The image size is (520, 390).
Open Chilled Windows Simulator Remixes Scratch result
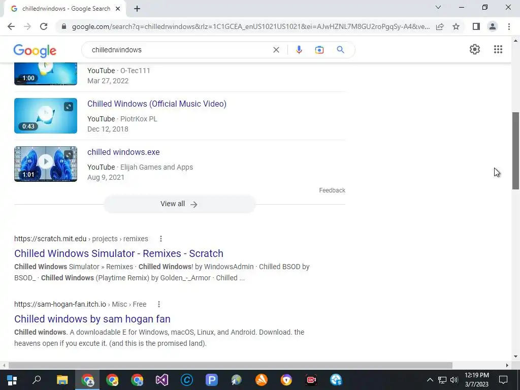[x=119, y=253]
